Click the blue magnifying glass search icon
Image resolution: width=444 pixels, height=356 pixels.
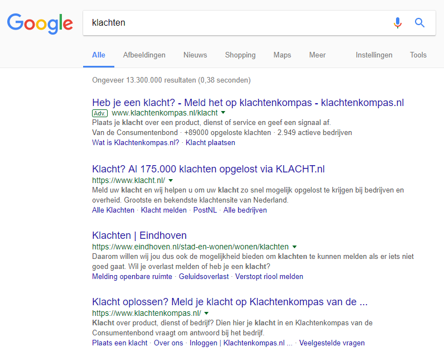419,23
